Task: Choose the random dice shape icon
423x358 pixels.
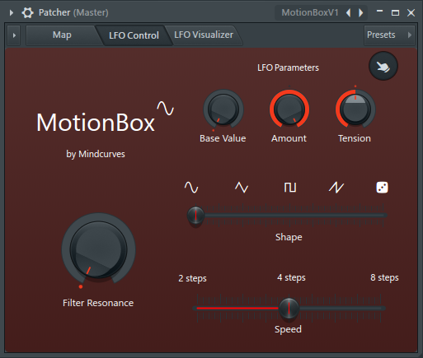Action: click(382, 188)
